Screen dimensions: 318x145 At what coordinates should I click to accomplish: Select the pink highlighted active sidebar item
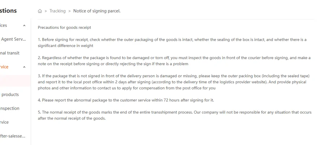pyautogui.click(x=15, y=81)
